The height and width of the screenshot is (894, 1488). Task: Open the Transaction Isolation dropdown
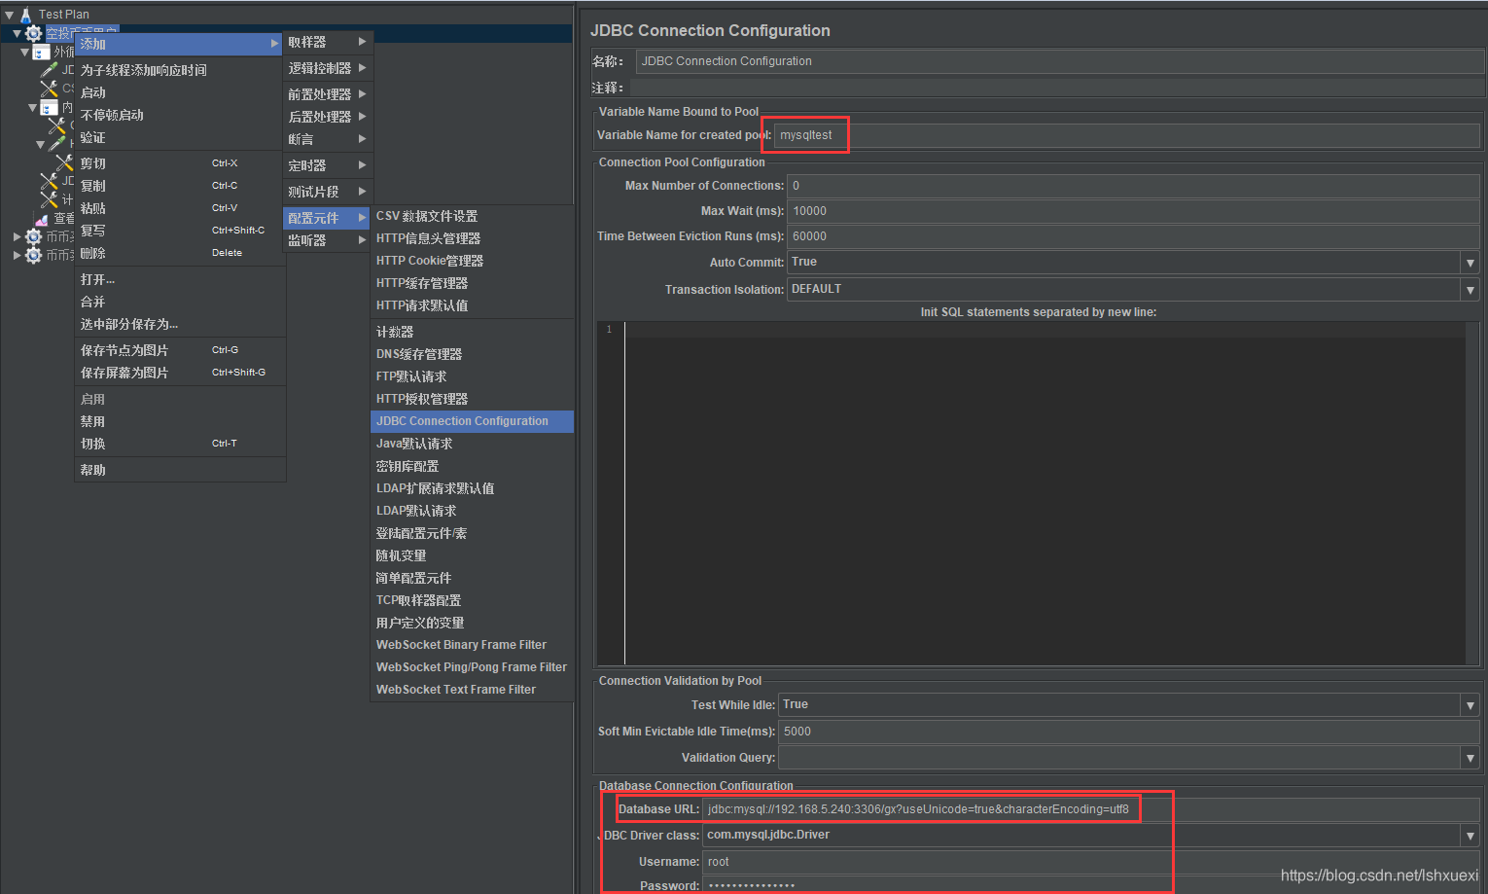(1470, 289)
